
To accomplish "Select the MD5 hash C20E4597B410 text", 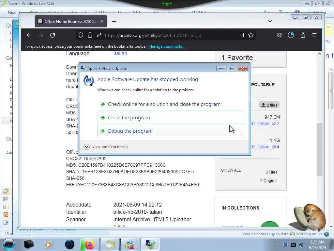I will click(122, 165).
